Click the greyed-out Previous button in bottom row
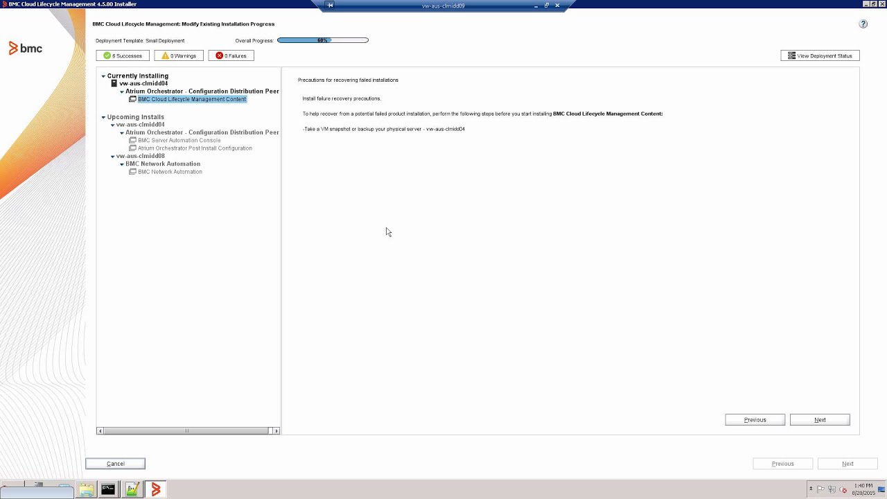 coord(783,464)
